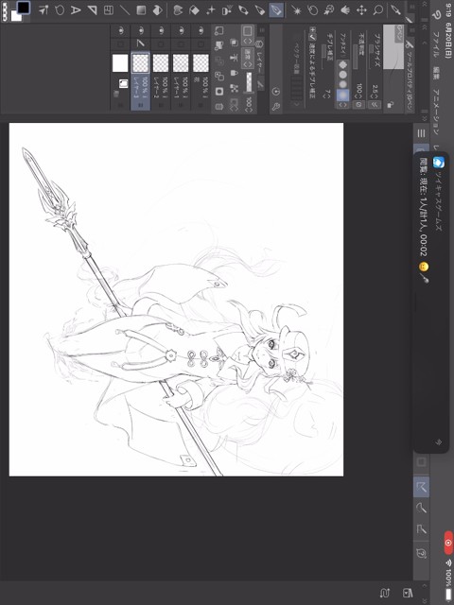Click the red screen recording indicator
This screenshot has width=454, height=605.
[447, 543]
